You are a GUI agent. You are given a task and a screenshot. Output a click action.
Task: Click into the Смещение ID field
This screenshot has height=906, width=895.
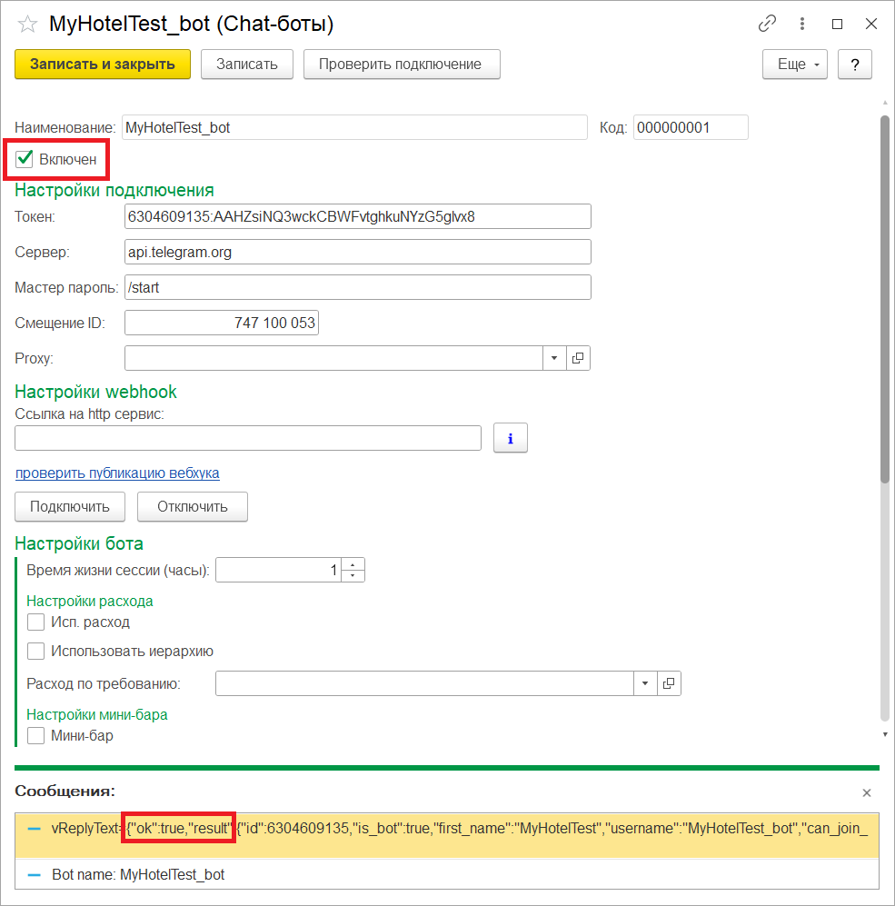click(x=222, y=323)
